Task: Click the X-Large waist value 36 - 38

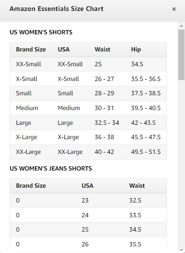Action: [104, 137]
